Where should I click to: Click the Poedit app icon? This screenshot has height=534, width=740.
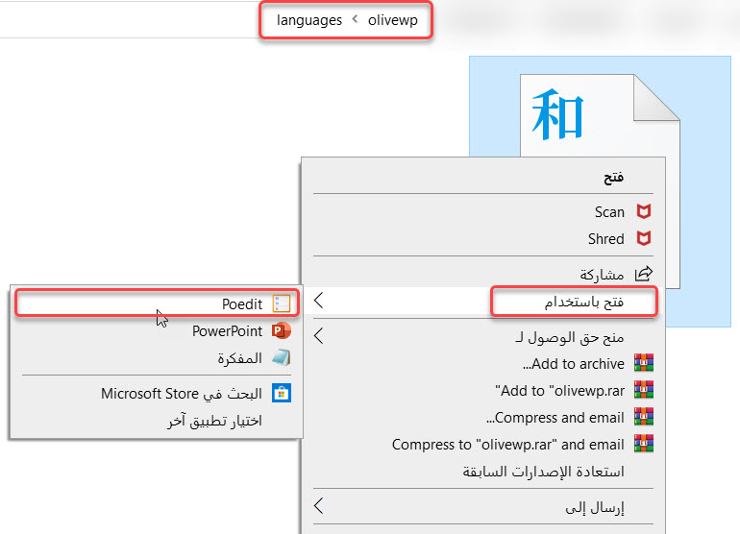coord(281,303)
